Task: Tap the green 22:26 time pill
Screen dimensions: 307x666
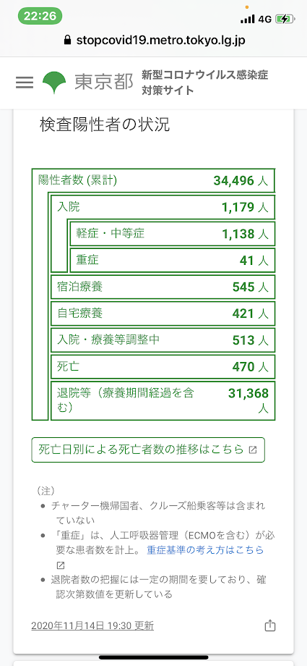Action: (x=40, y=16)
